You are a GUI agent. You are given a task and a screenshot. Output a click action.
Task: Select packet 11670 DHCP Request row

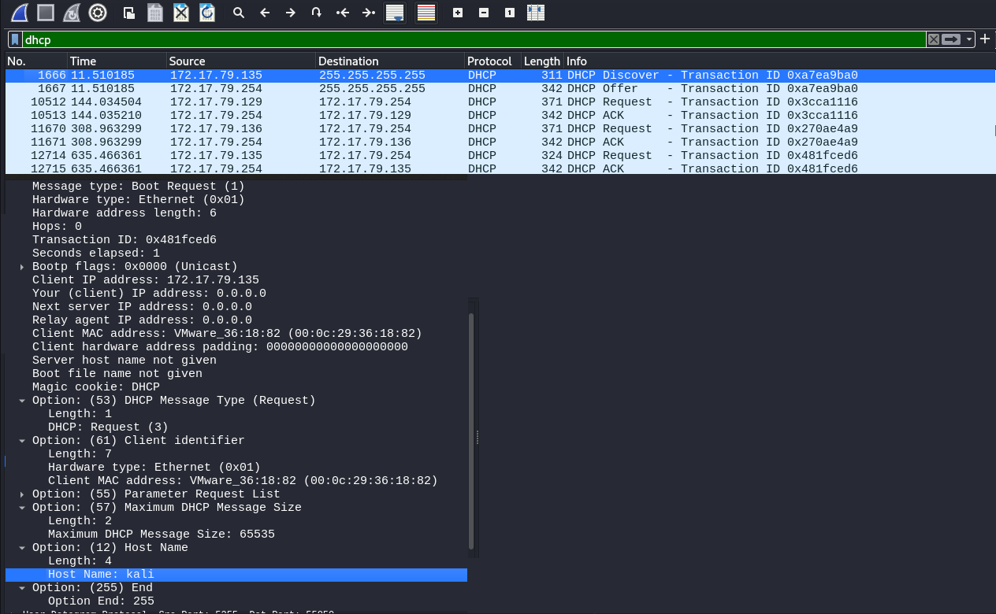(x=500, y=129)
